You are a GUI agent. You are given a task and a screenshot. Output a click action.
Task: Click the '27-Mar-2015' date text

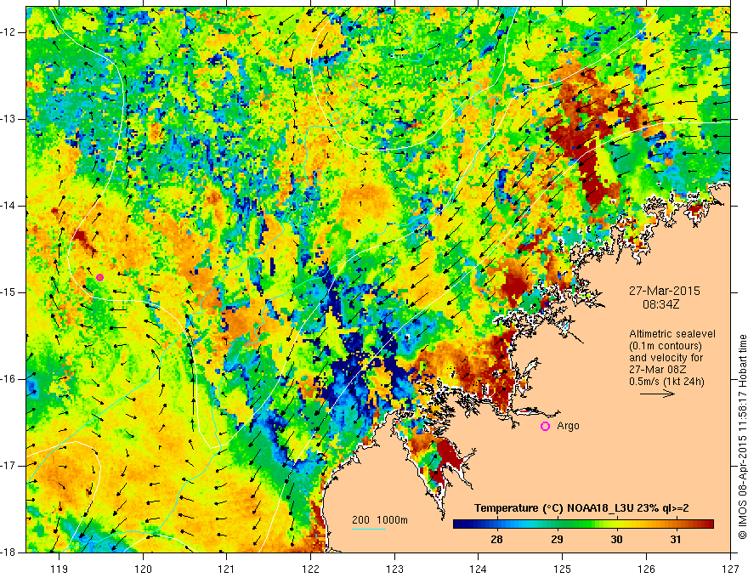665,291
